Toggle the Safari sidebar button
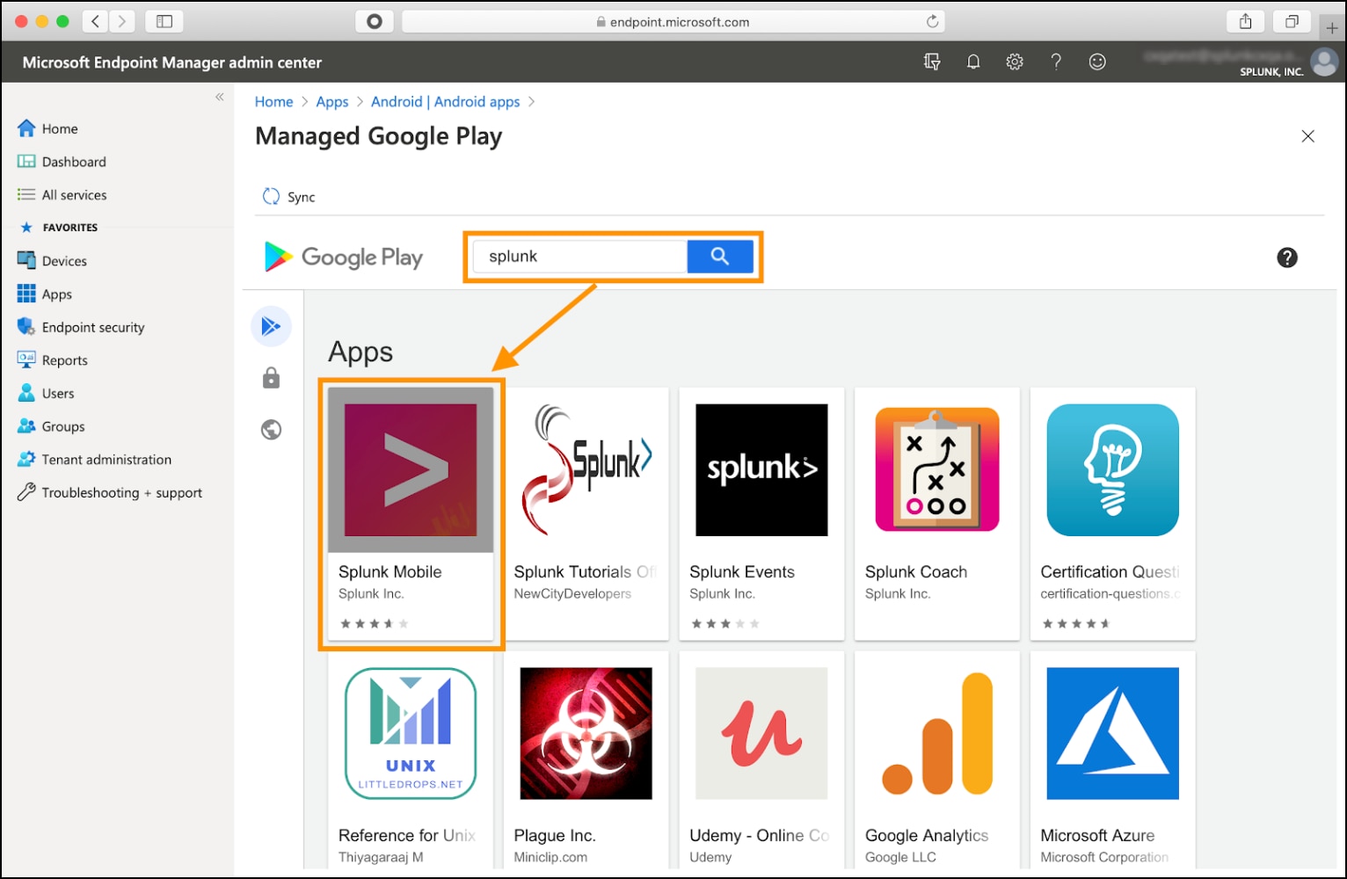The height and width of the screenshot is (879, 1347). (164, 21)
